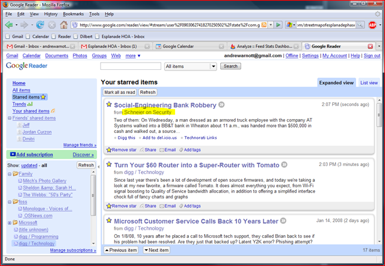Viewport: 385px width, 266px height.
Task: Open the Trends link in sidebar
Action: (19, 104)
